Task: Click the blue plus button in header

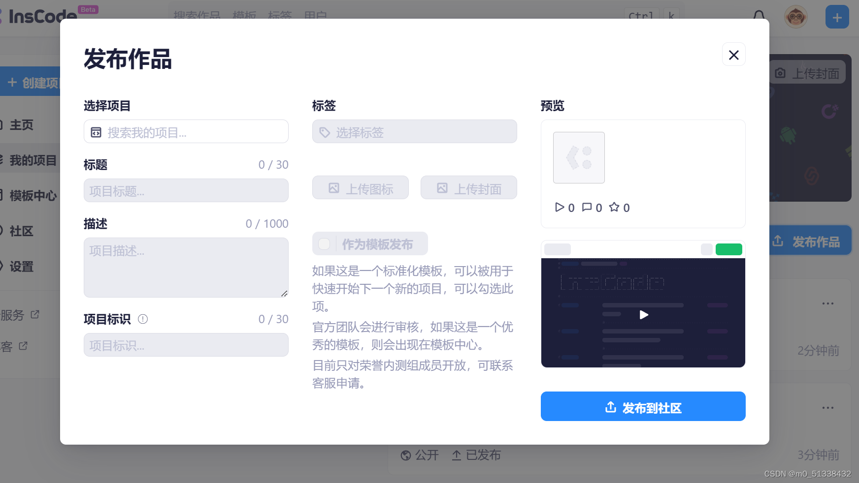Action: [837, 17]
